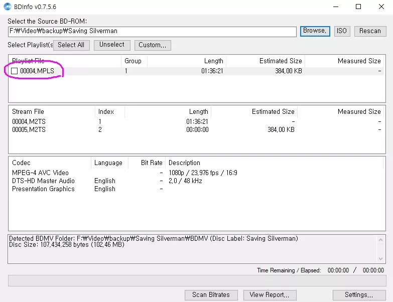393x302 pixels.
Task: Click the 384.00 KB playlist estimated size
Action: (289, 71)
